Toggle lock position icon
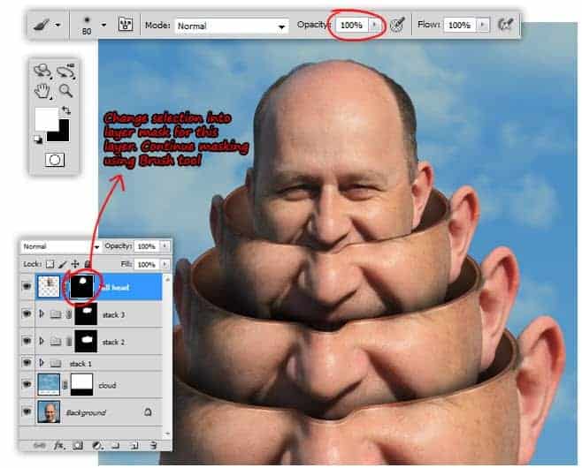 tap(75, 264)
